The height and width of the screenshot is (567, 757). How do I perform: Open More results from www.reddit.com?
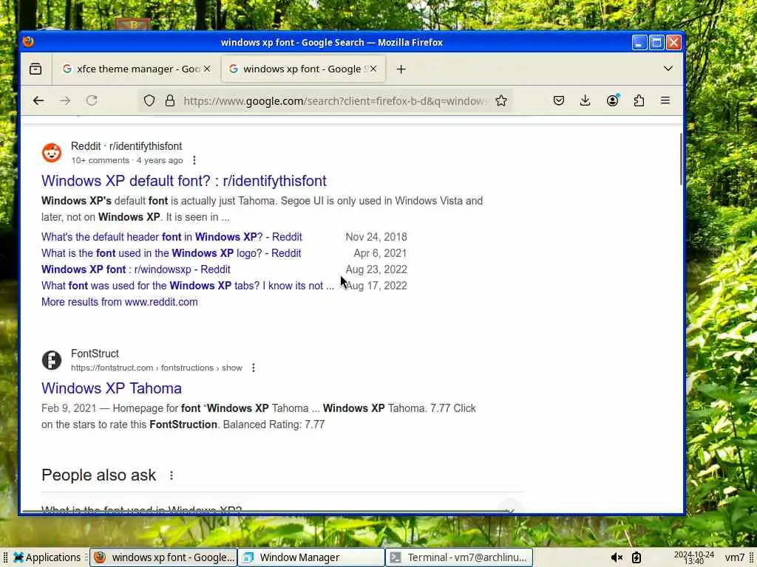click(x=119, y=302)
